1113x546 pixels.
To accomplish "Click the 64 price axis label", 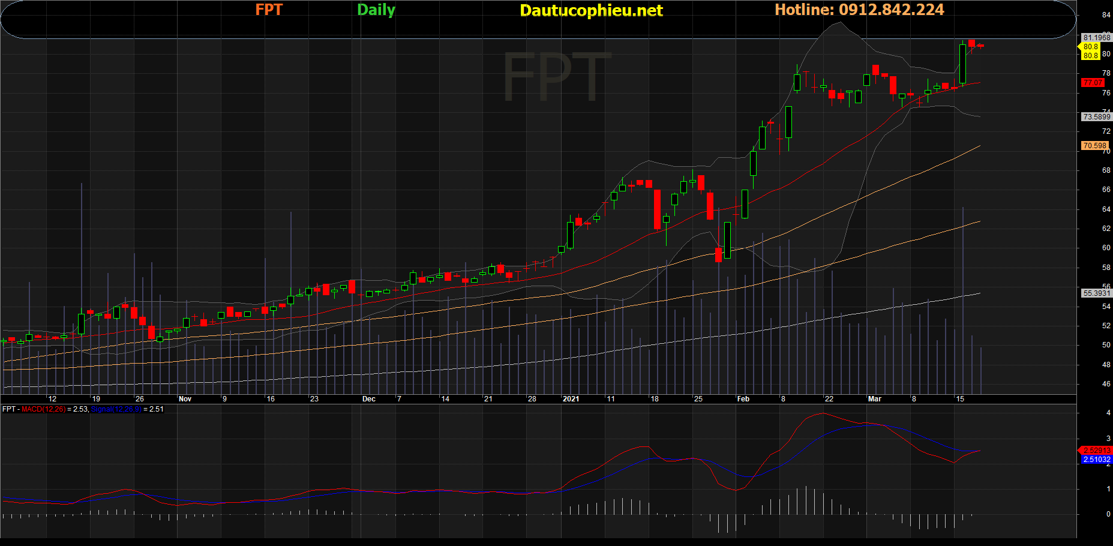I will pyautogui.click(x=1106, y=209).
